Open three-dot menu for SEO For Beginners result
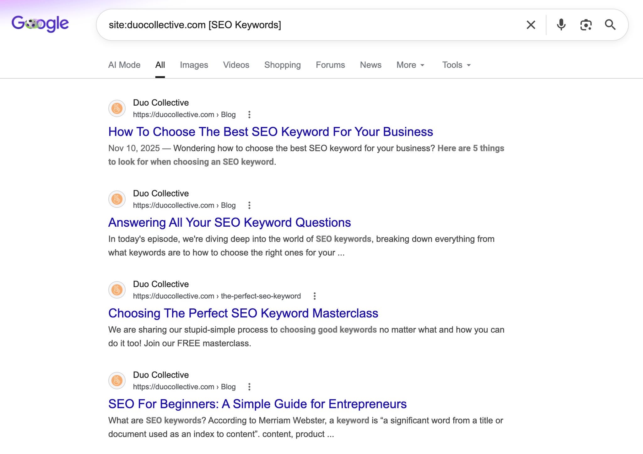Image resolution: width=643 pixels, height=454 pixels. point(249,387)
